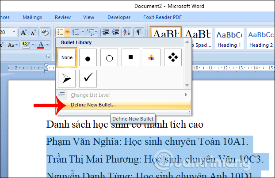This screenshot has height=178, width=275.
Task: Click the red Font Color button
Action: click(x=41, y=45)
